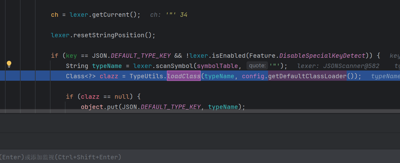Viewport: 400px width, 163px height.
Task: Click the isEnabled method call
Action: (x=227, y=56)
